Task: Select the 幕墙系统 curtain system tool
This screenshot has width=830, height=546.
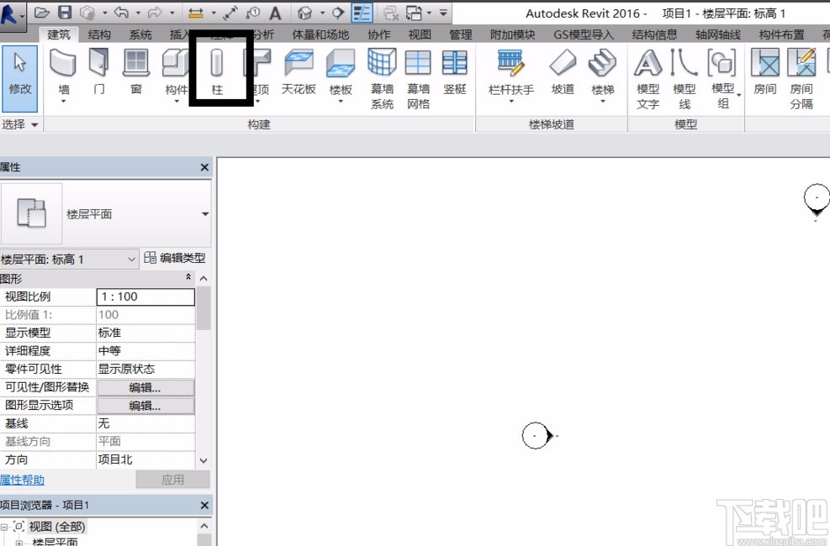Action: pyautogui.click(x=382, y=78)
